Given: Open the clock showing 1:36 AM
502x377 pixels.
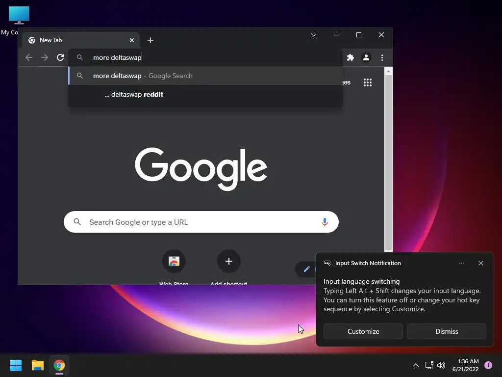Looking at the screenshot, I should [x=466, y=365].
